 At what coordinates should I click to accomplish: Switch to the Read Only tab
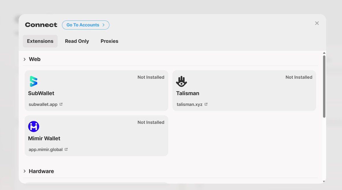[77, 41]
